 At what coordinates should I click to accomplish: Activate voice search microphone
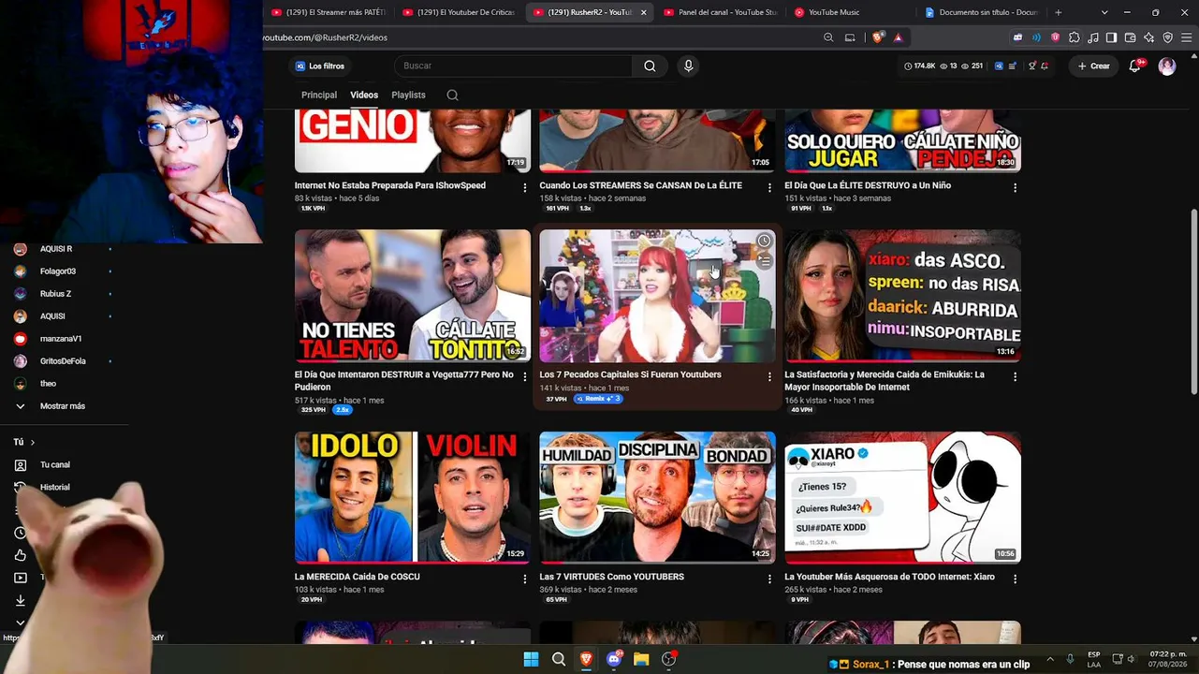688,66
